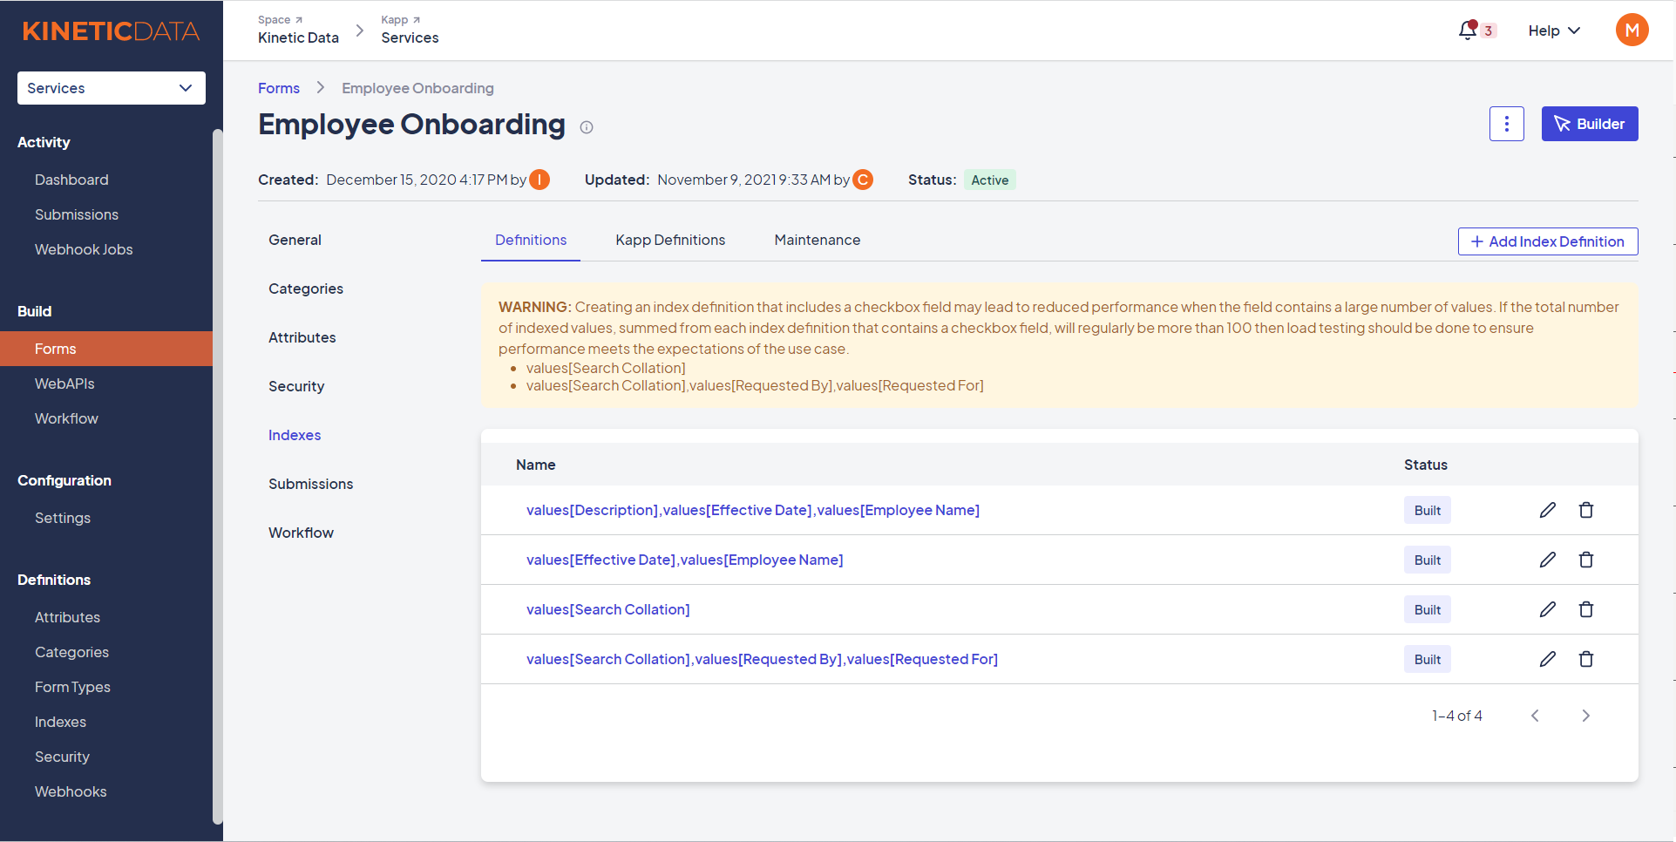Viewport: 1676px width, 842px height.
Task: Click the info icon beside Employee Onboarding title
Action: coord(587,127)
